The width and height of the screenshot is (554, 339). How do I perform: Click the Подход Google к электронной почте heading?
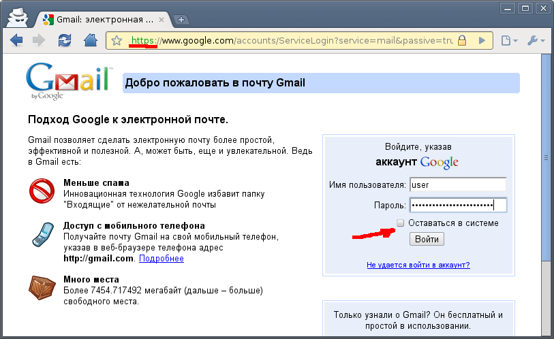click(128, 120)
